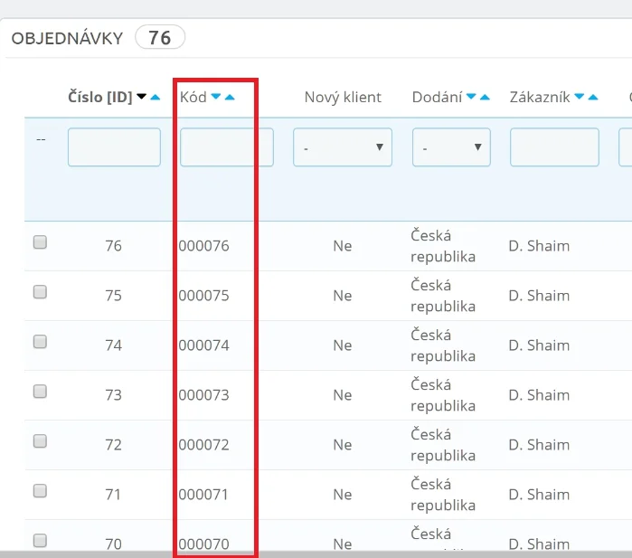The width and height of the screenshot is (632, 558).
Task: Click the Zákazník filter text box
Action: [x=554, y=147]
